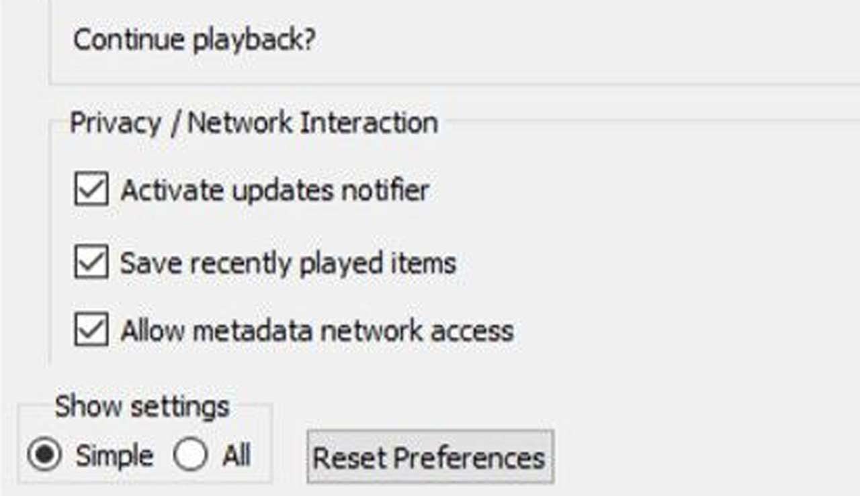Click the word "Interaction" in the group heading
Screen dimensions: 860x496
click(x=369, y=123)
